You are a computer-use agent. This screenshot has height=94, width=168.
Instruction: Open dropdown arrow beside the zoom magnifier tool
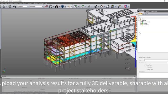[x=53, y=7]
